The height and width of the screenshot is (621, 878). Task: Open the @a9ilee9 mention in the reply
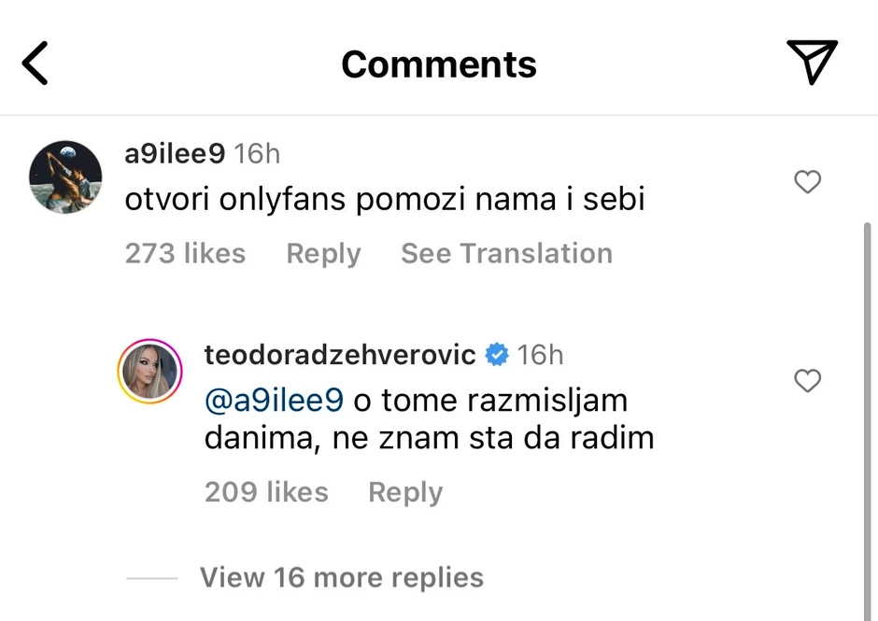pyautogui.click(x=273, y=400)
